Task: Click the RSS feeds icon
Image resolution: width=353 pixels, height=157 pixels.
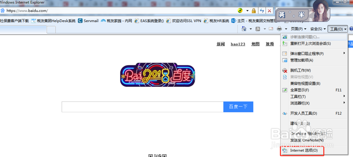Action: point(258,29)
